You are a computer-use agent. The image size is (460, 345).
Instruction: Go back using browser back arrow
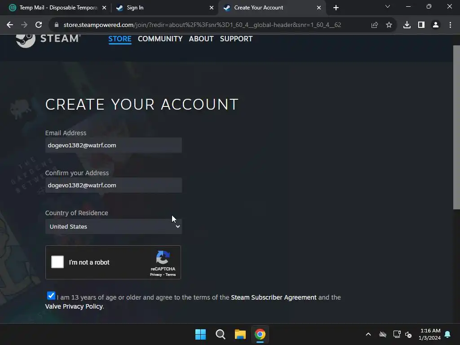(10, 25)
